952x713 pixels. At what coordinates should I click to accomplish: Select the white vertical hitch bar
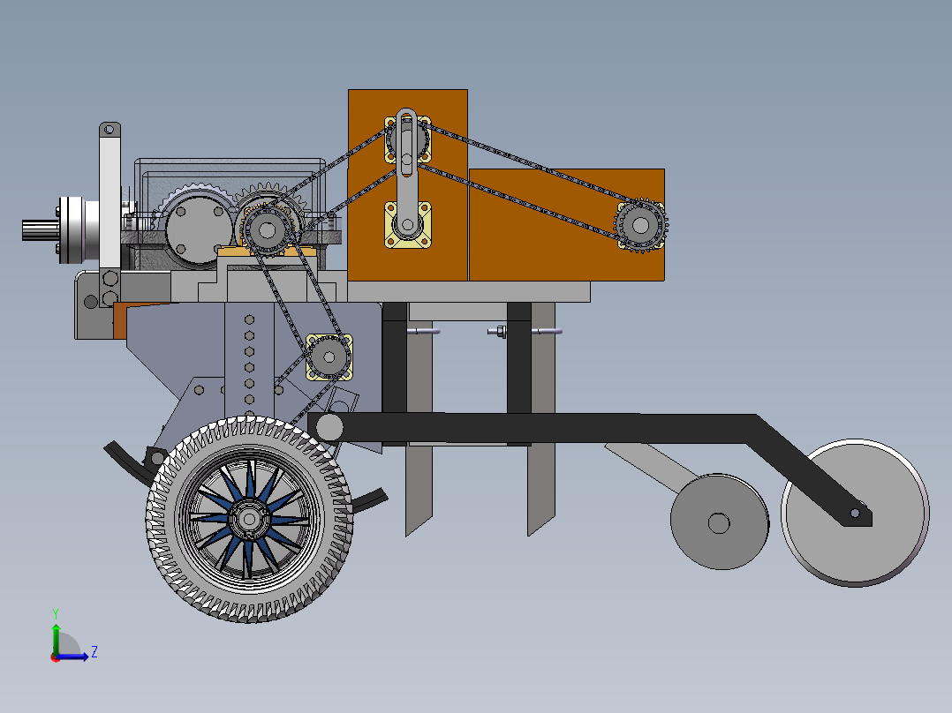click(110, 203)
